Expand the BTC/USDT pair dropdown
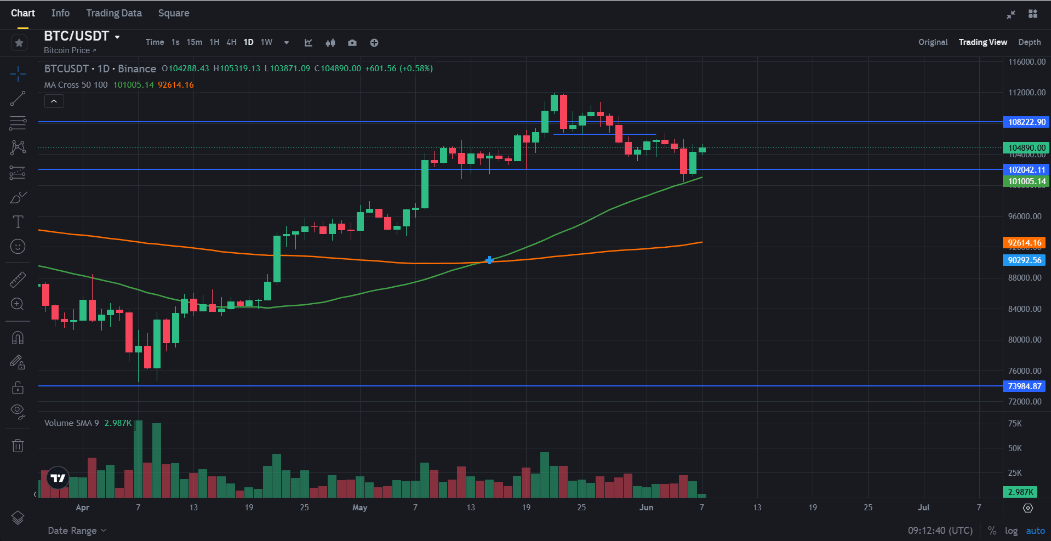The height and width of the screenshot is (541, 1051). point(117,37)
